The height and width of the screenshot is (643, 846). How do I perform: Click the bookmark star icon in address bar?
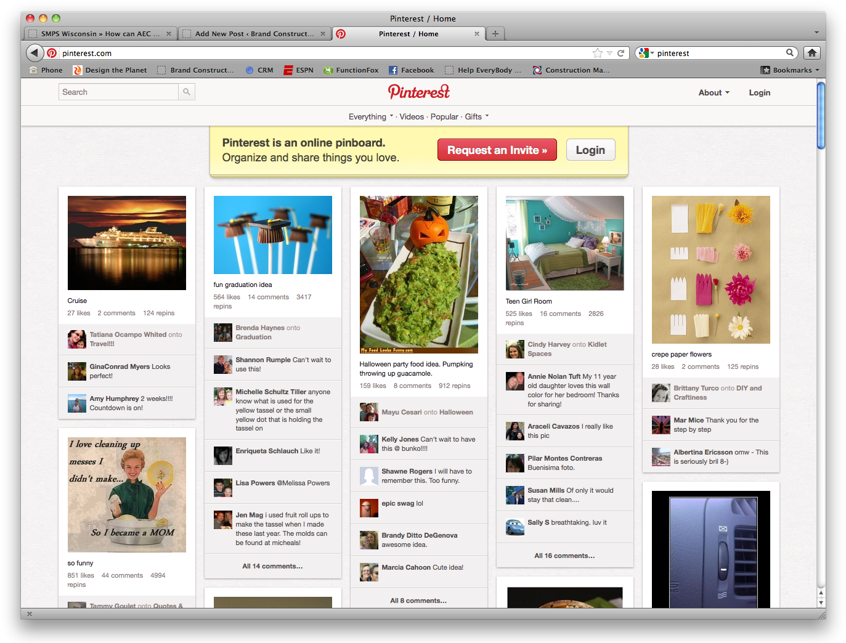point(597,53)
